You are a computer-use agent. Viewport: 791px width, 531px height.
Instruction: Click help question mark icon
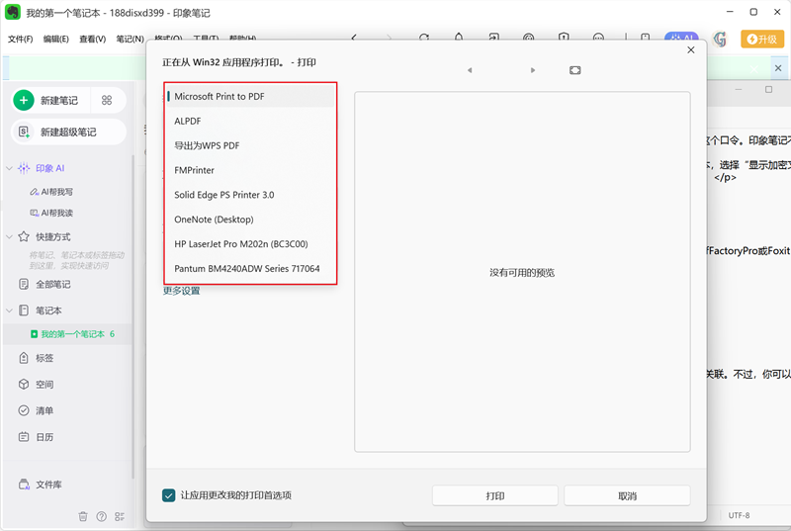click(102, 516)
